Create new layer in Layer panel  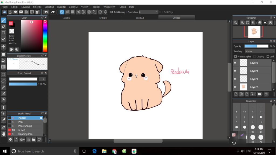pos(236,94)
